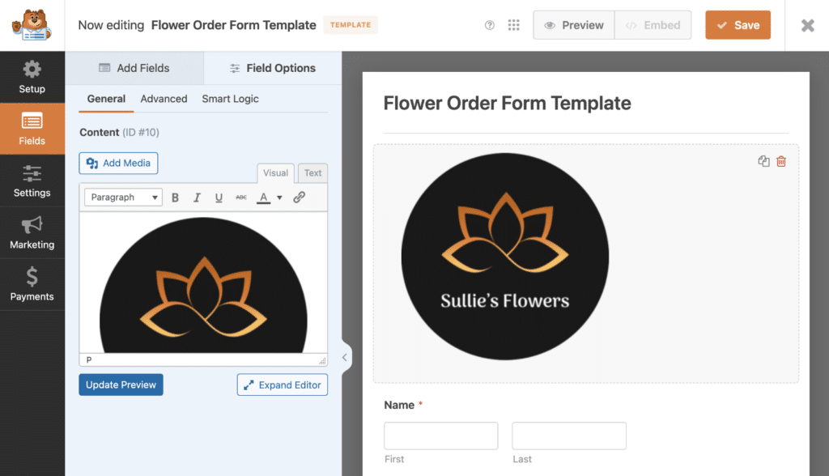The height and width of the screenshot is (476, 829).
Task: Toggle underline formatting in the editor
Action: point(215,197)
